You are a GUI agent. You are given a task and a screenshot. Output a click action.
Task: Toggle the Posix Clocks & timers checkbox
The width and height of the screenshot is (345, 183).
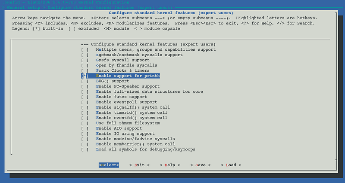[x=85, y=70]
